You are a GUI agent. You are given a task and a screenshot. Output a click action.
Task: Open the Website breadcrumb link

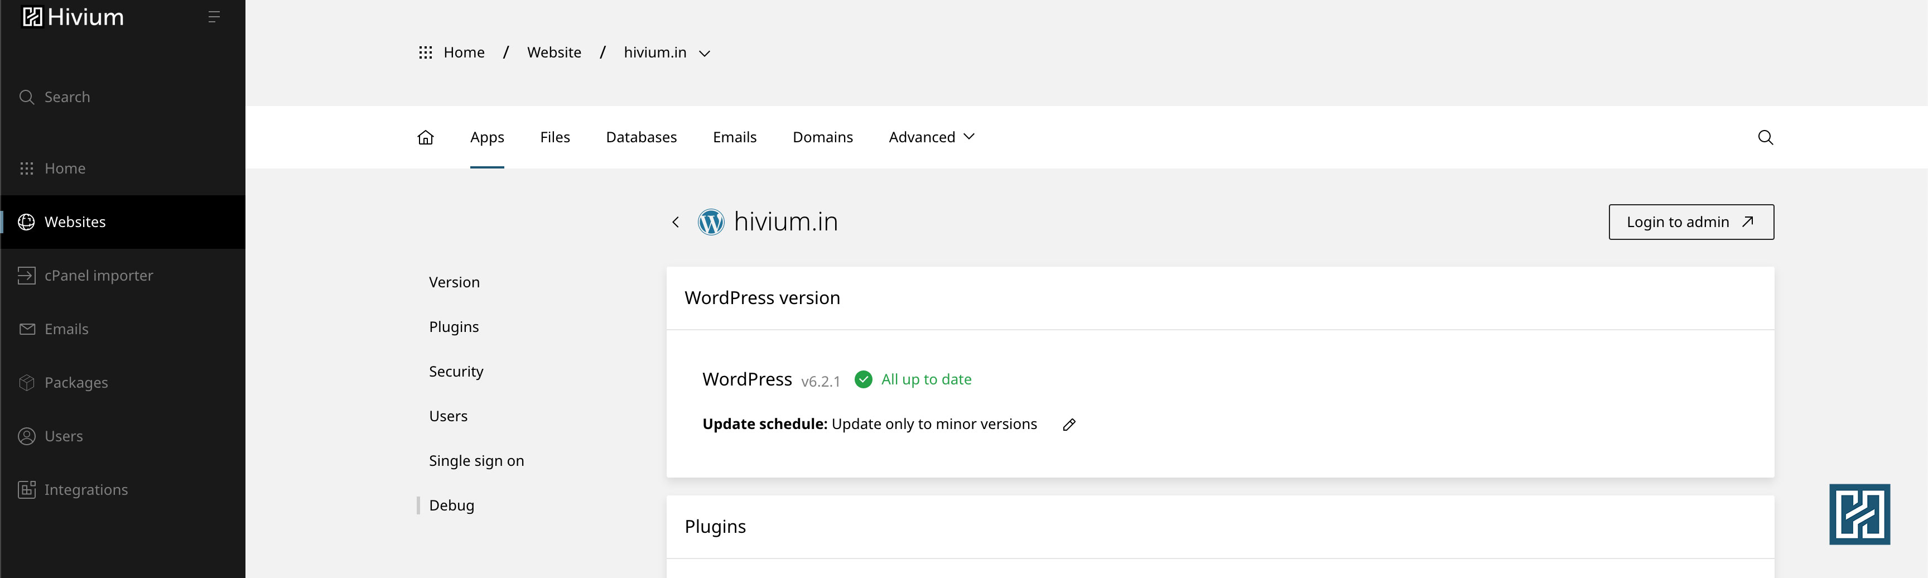(x=554, y=52)
